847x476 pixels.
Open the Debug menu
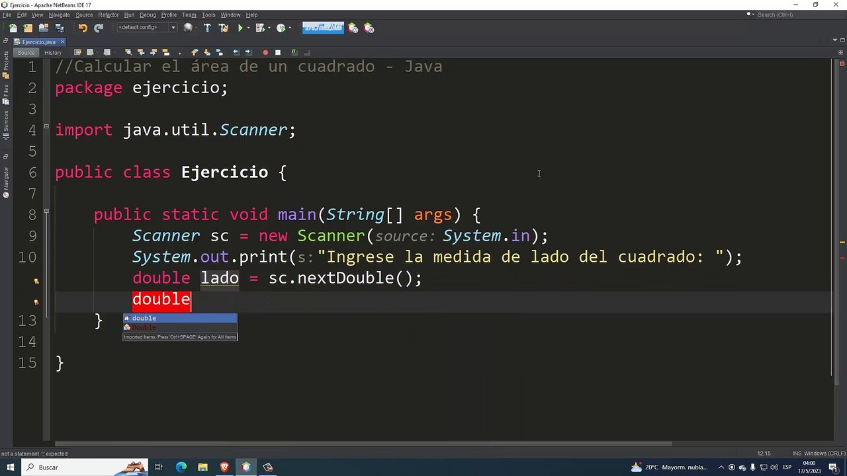(148, 15)
